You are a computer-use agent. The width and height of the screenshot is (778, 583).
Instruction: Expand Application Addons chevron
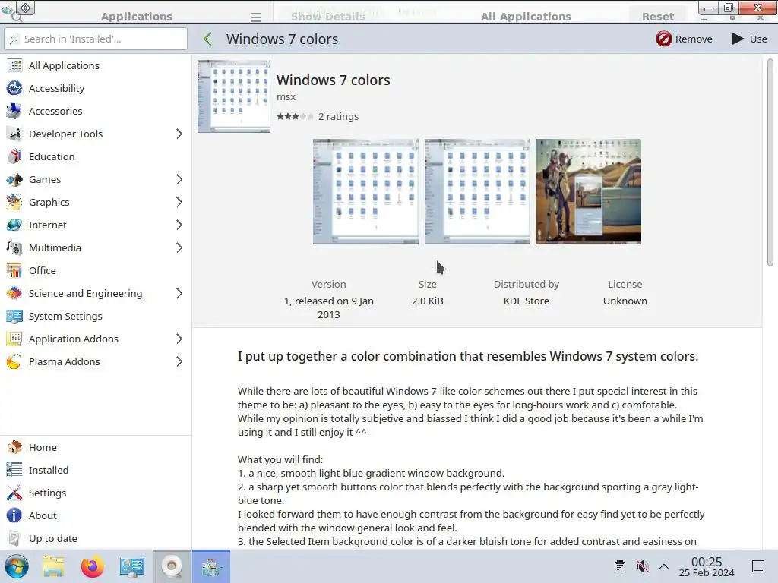179,339
